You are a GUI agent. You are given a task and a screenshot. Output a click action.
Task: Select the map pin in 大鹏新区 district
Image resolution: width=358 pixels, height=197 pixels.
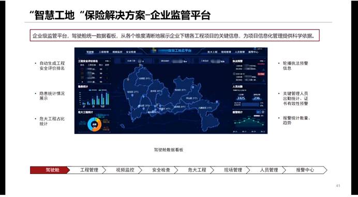point(217,102)
